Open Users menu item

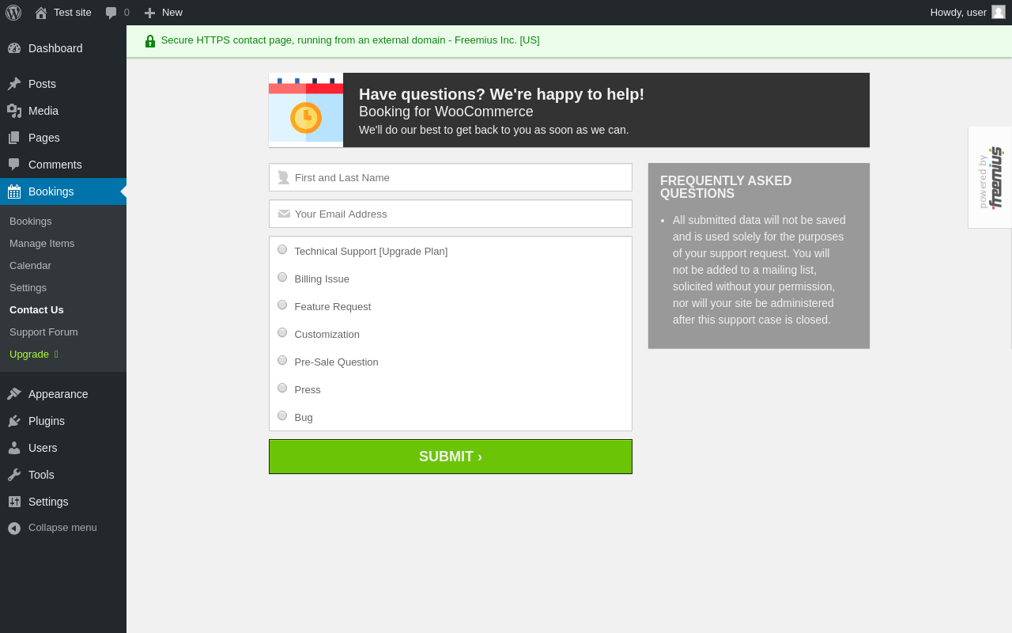(63, 448)
